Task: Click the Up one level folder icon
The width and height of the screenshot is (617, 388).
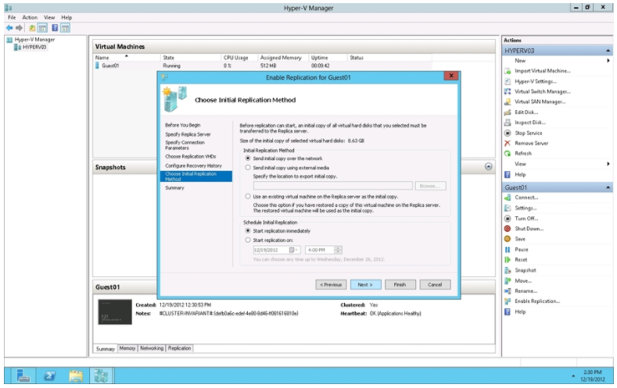Action: point(32,28)
